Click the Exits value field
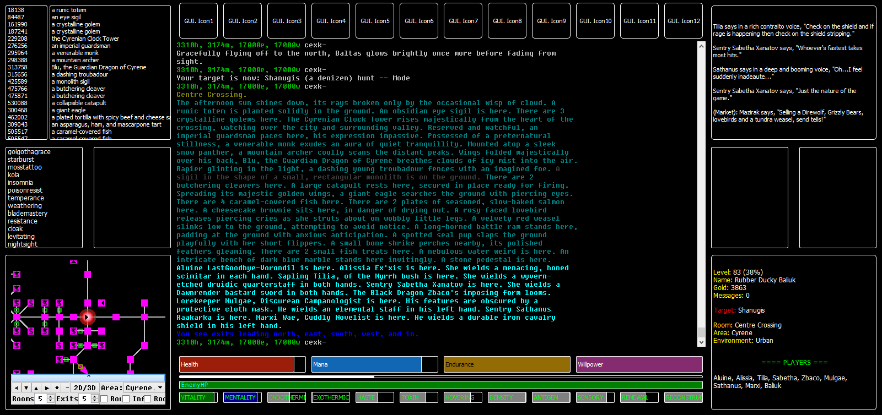Screen dimensions: 882x415 coord(85,398)
